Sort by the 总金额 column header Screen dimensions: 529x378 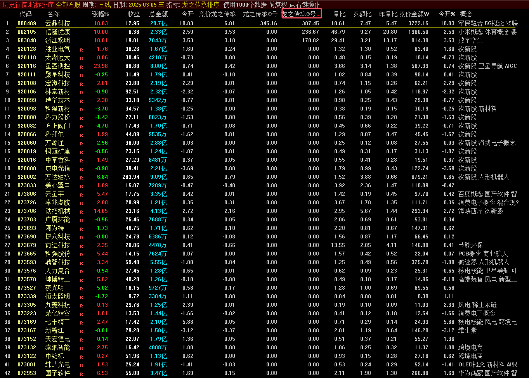[159, 14]
